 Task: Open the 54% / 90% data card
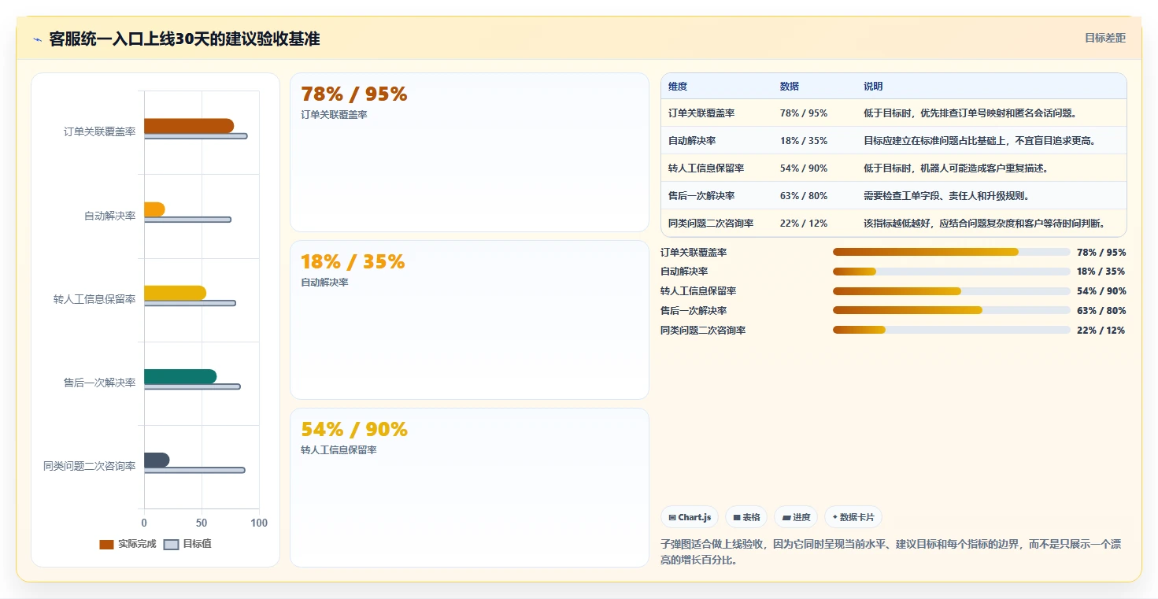(x=469, y=487)
